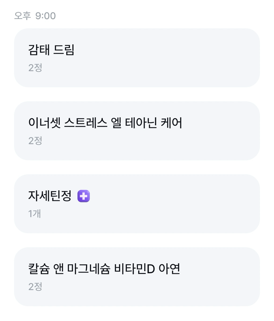274x321 pixels.
Task: Click the 오후 time period label
Action: coord(23,16)
